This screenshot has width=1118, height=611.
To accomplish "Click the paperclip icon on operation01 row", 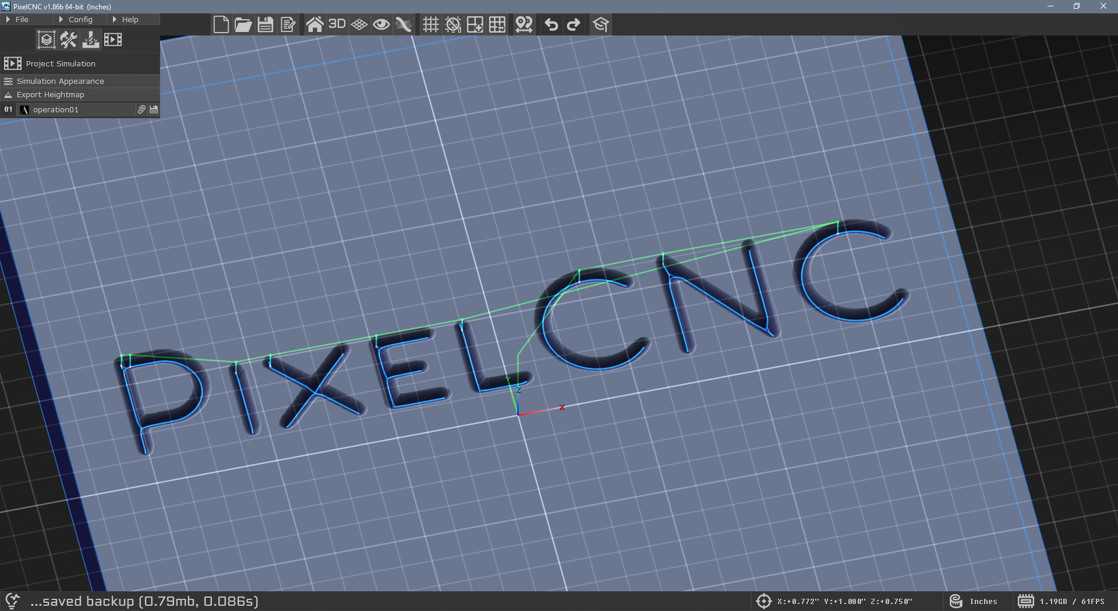I will [x=141, y=109].
